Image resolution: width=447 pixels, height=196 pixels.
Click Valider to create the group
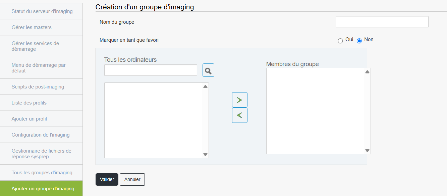pos(107,179)
